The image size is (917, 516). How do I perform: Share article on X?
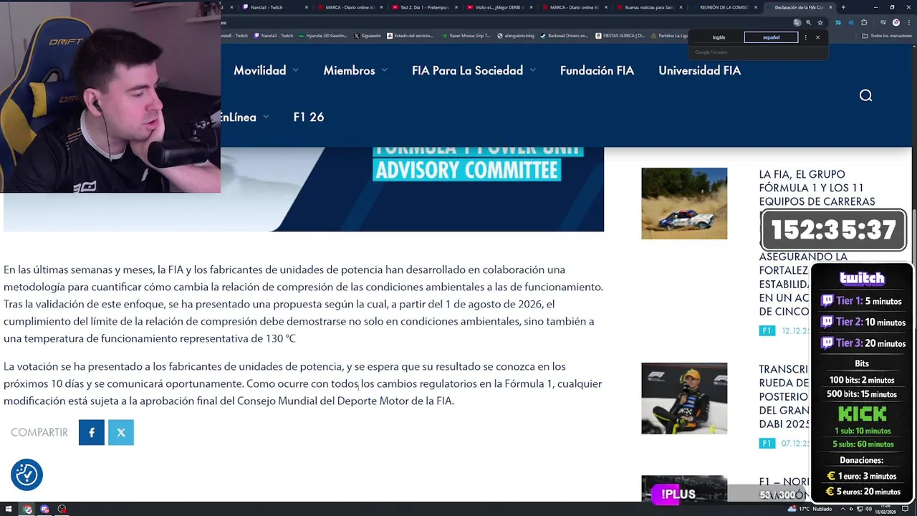pos(121,432)
